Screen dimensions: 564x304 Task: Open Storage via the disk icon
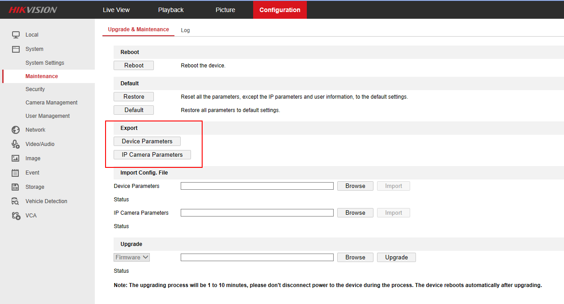tap(16, 187)
